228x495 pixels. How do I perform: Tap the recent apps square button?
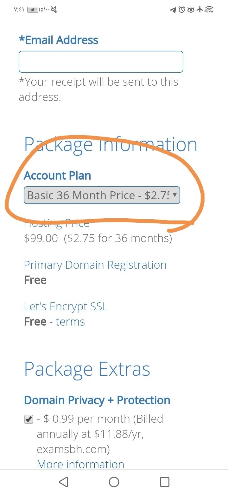tap(165, 482)
